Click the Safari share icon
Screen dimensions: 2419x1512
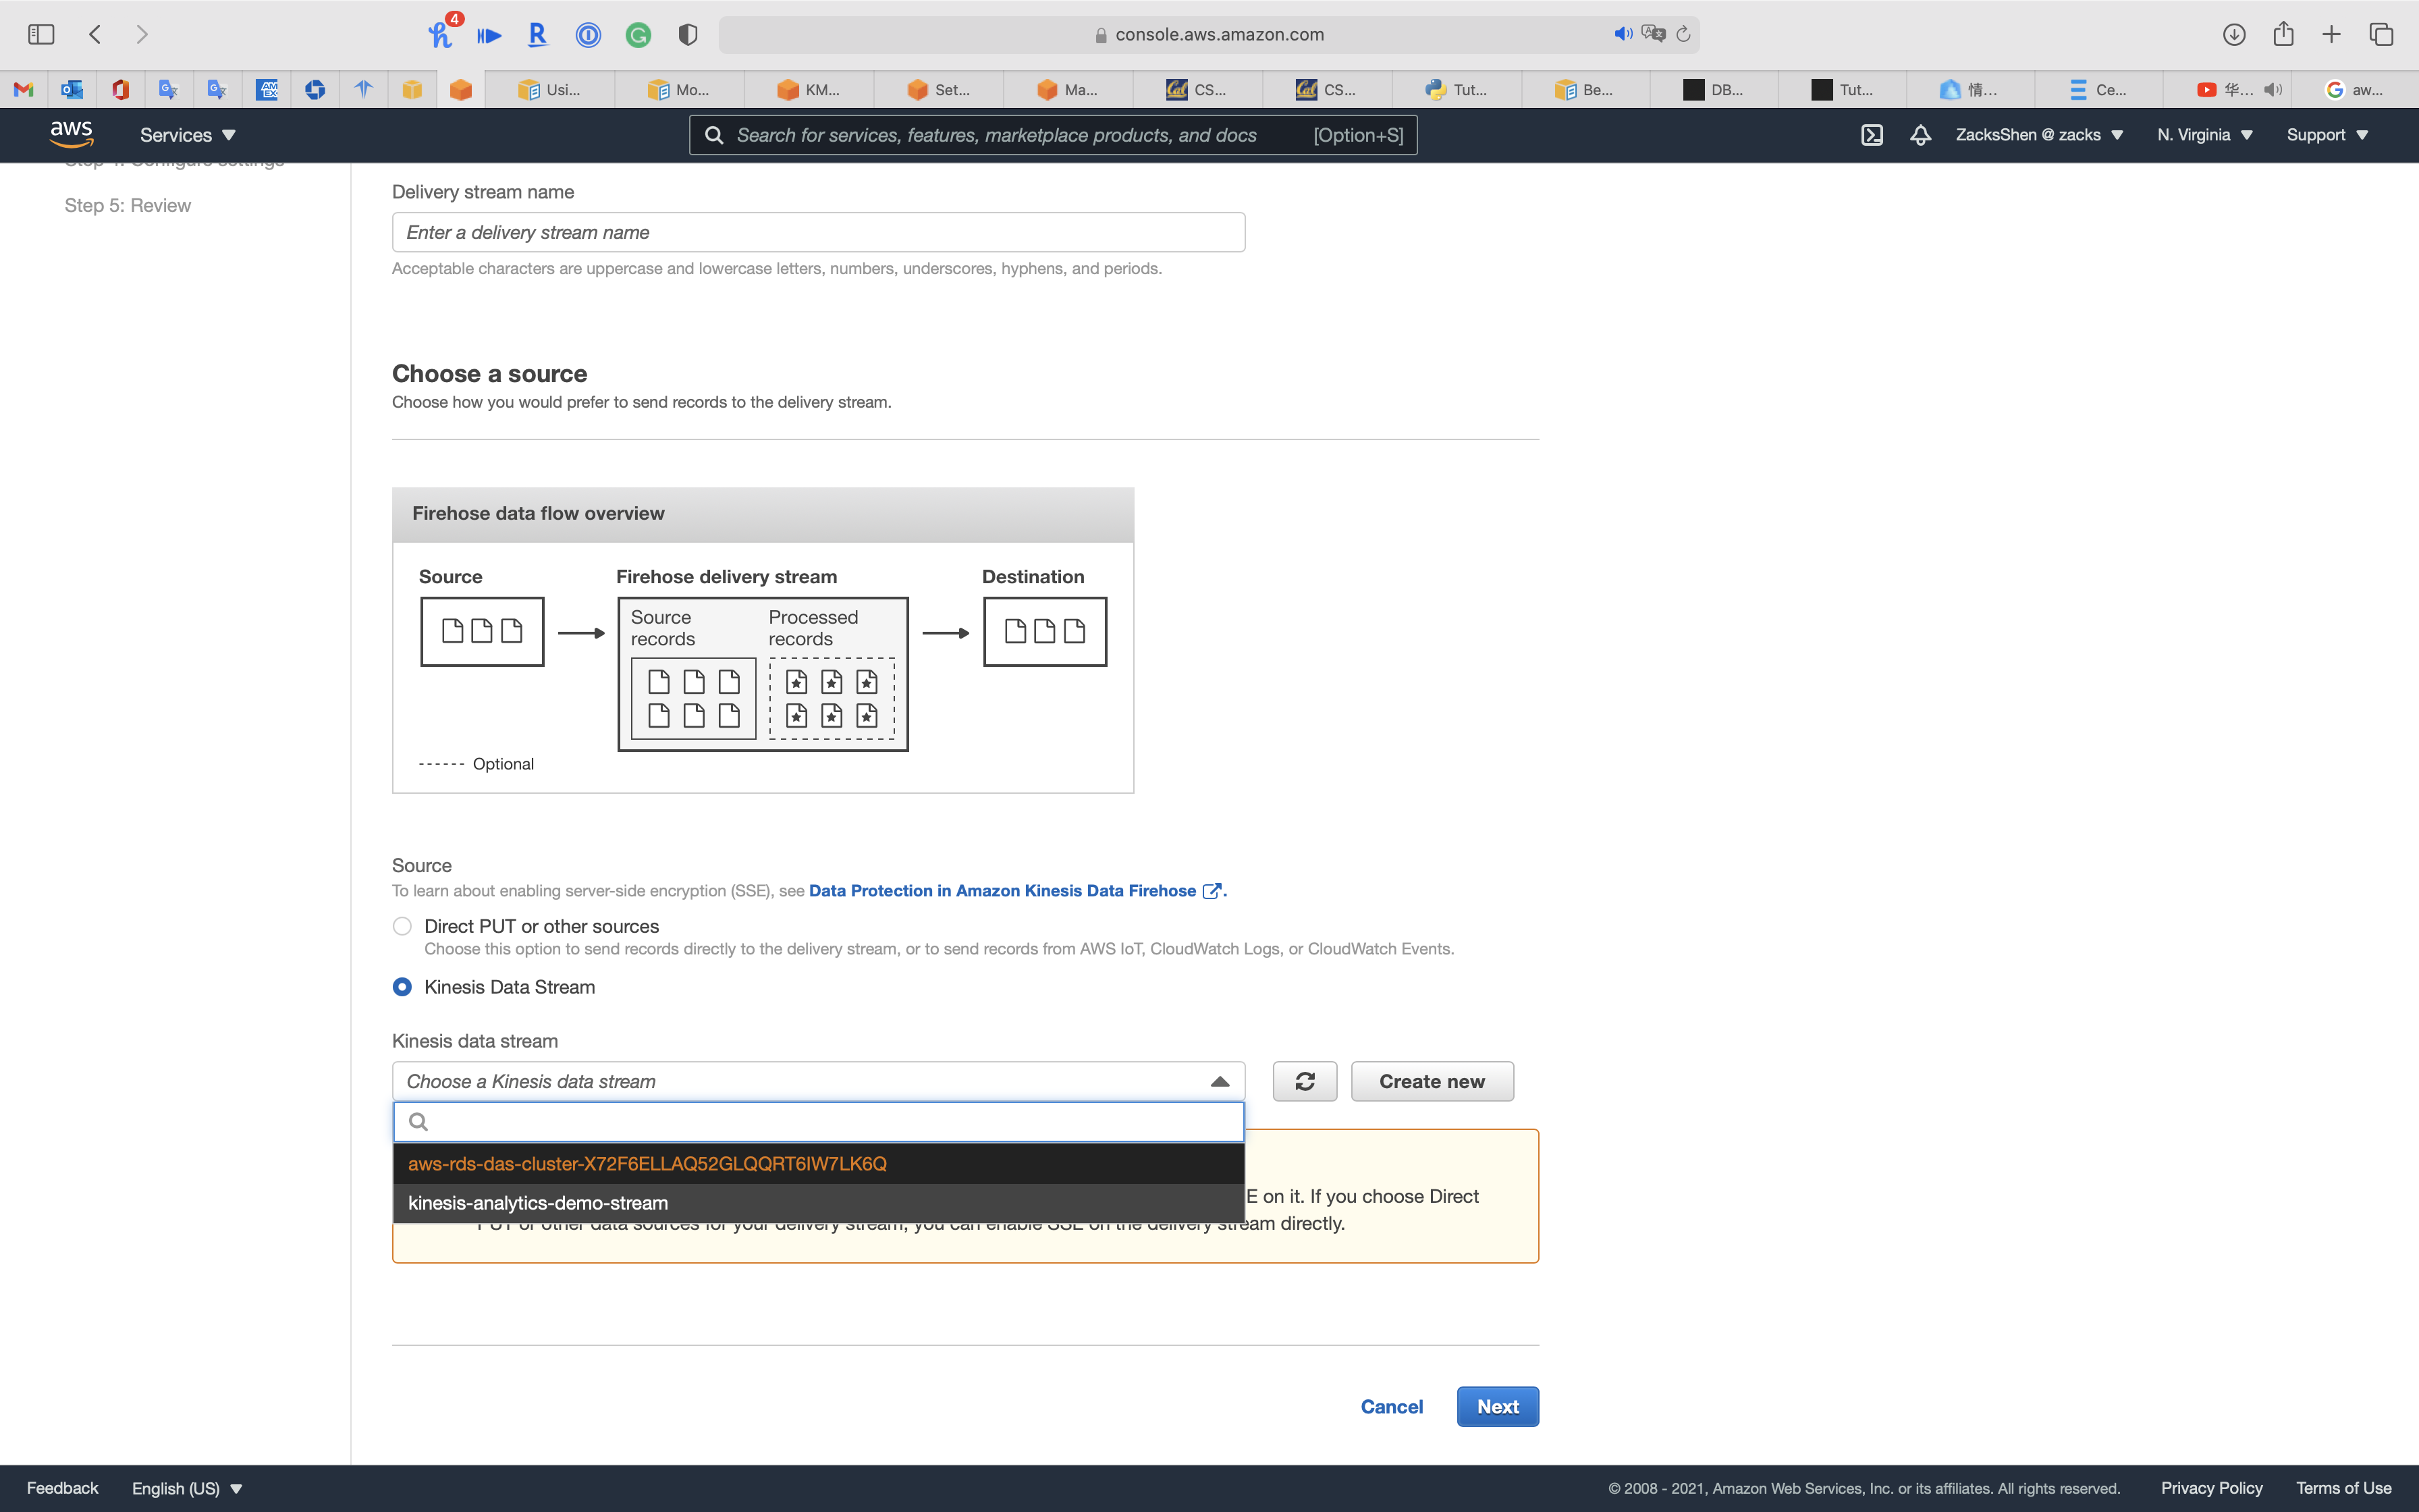pos(2283,34)
